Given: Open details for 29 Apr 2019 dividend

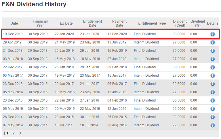Looking at the screenshot, I should (212, 42).
